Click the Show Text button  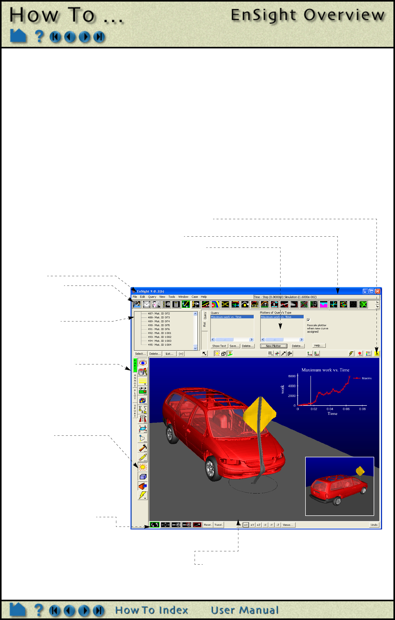(x=219, y=346)
